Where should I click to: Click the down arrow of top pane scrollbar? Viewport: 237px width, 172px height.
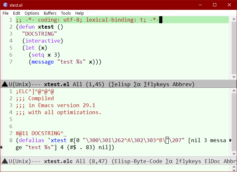tap(234, 77)
